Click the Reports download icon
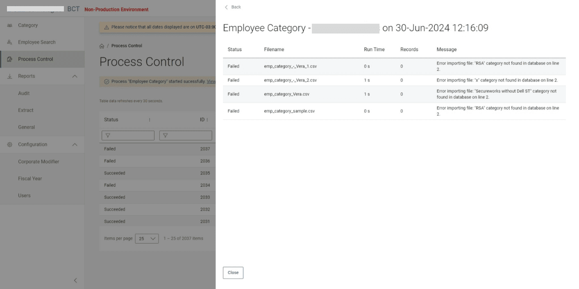The width and height of the screenshot is (579, 289). pyautogui.click(x=10, y=76)
